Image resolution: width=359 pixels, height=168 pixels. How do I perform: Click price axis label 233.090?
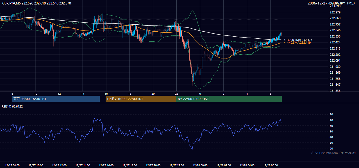335,6
